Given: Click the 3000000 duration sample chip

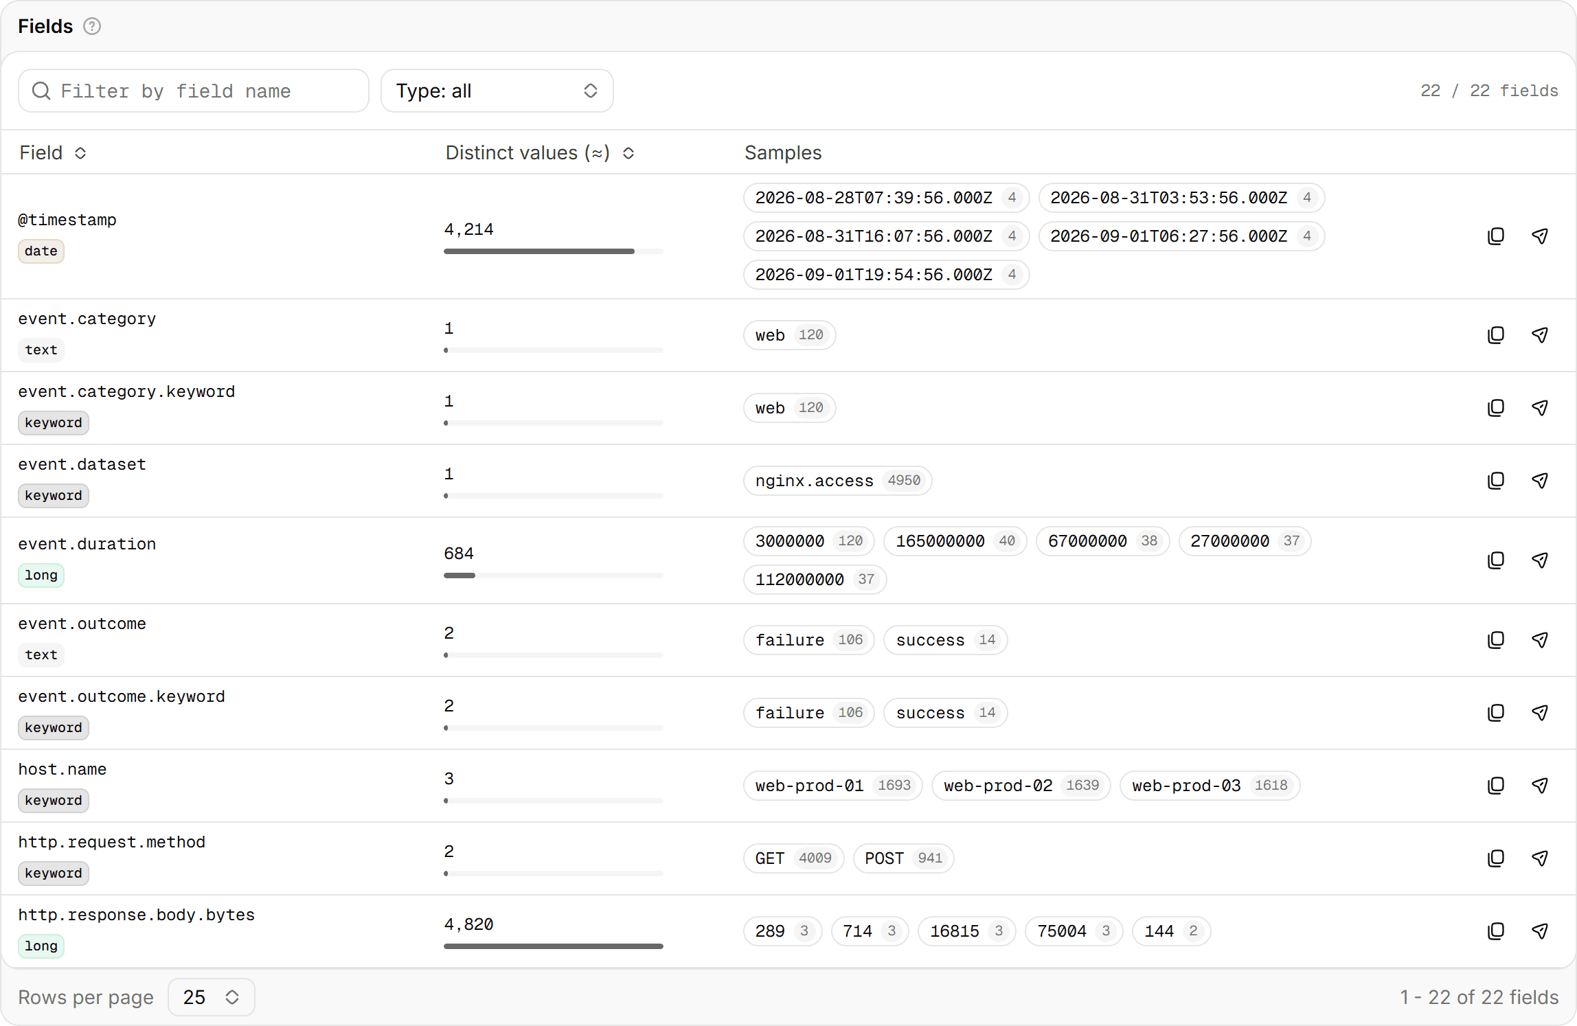Looking at the screenshot, I should 808,541.
